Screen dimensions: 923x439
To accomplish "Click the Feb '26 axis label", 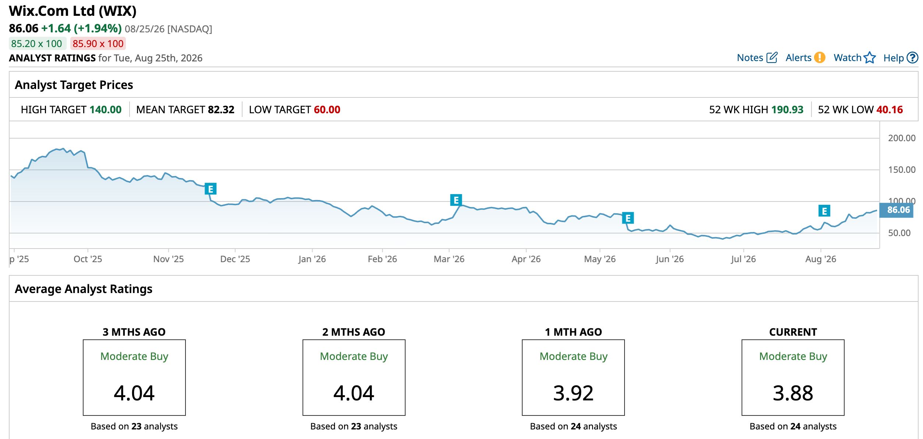I will tap(382, 259).
